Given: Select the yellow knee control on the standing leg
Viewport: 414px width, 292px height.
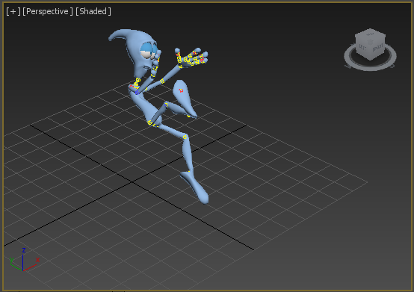Looking at the screenshot, I should pyautogui.click(x=185, y=137).
